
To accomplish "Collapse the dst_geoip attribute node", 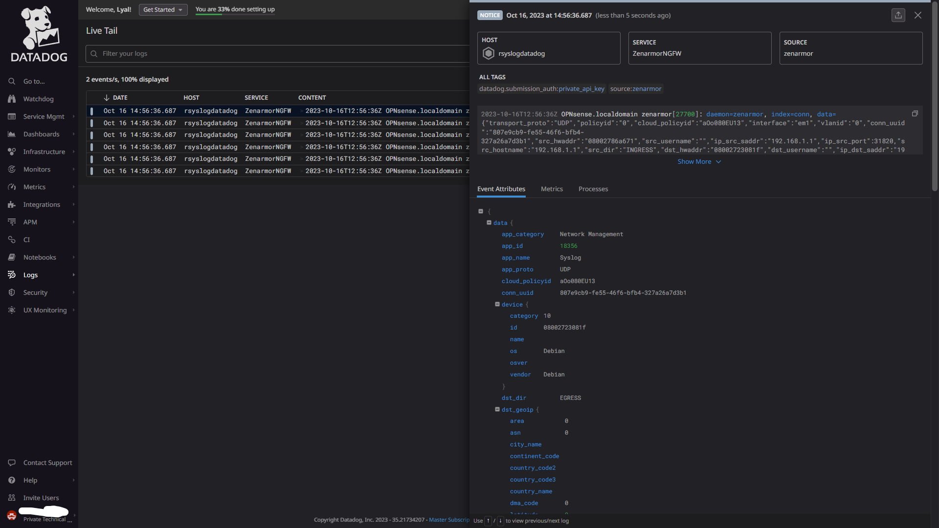I will [x=497, y=409].
